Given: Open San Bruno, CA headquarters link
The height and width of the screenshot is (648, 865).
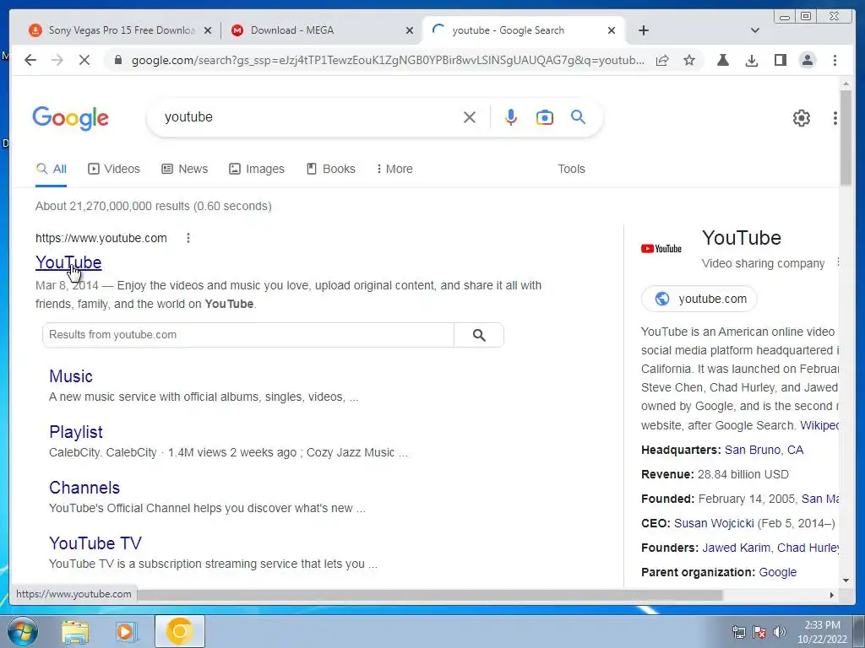Looking at the screenshot, I should pos(764,451).
